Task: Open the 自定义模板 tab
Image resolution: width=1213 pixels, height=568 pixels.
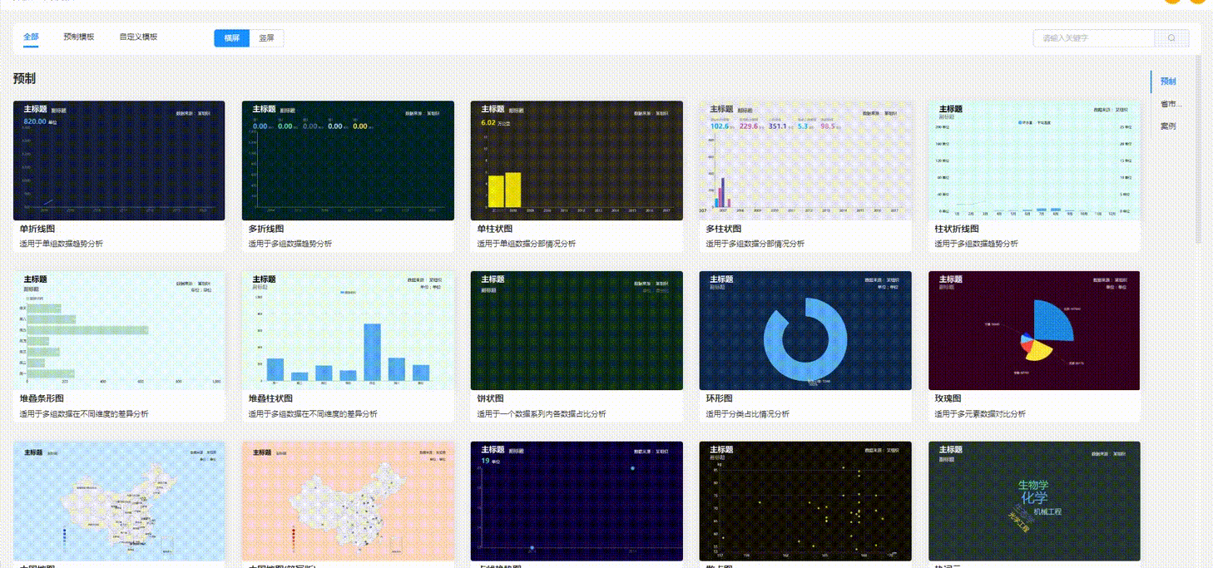Action: click(x=138, y=37)
